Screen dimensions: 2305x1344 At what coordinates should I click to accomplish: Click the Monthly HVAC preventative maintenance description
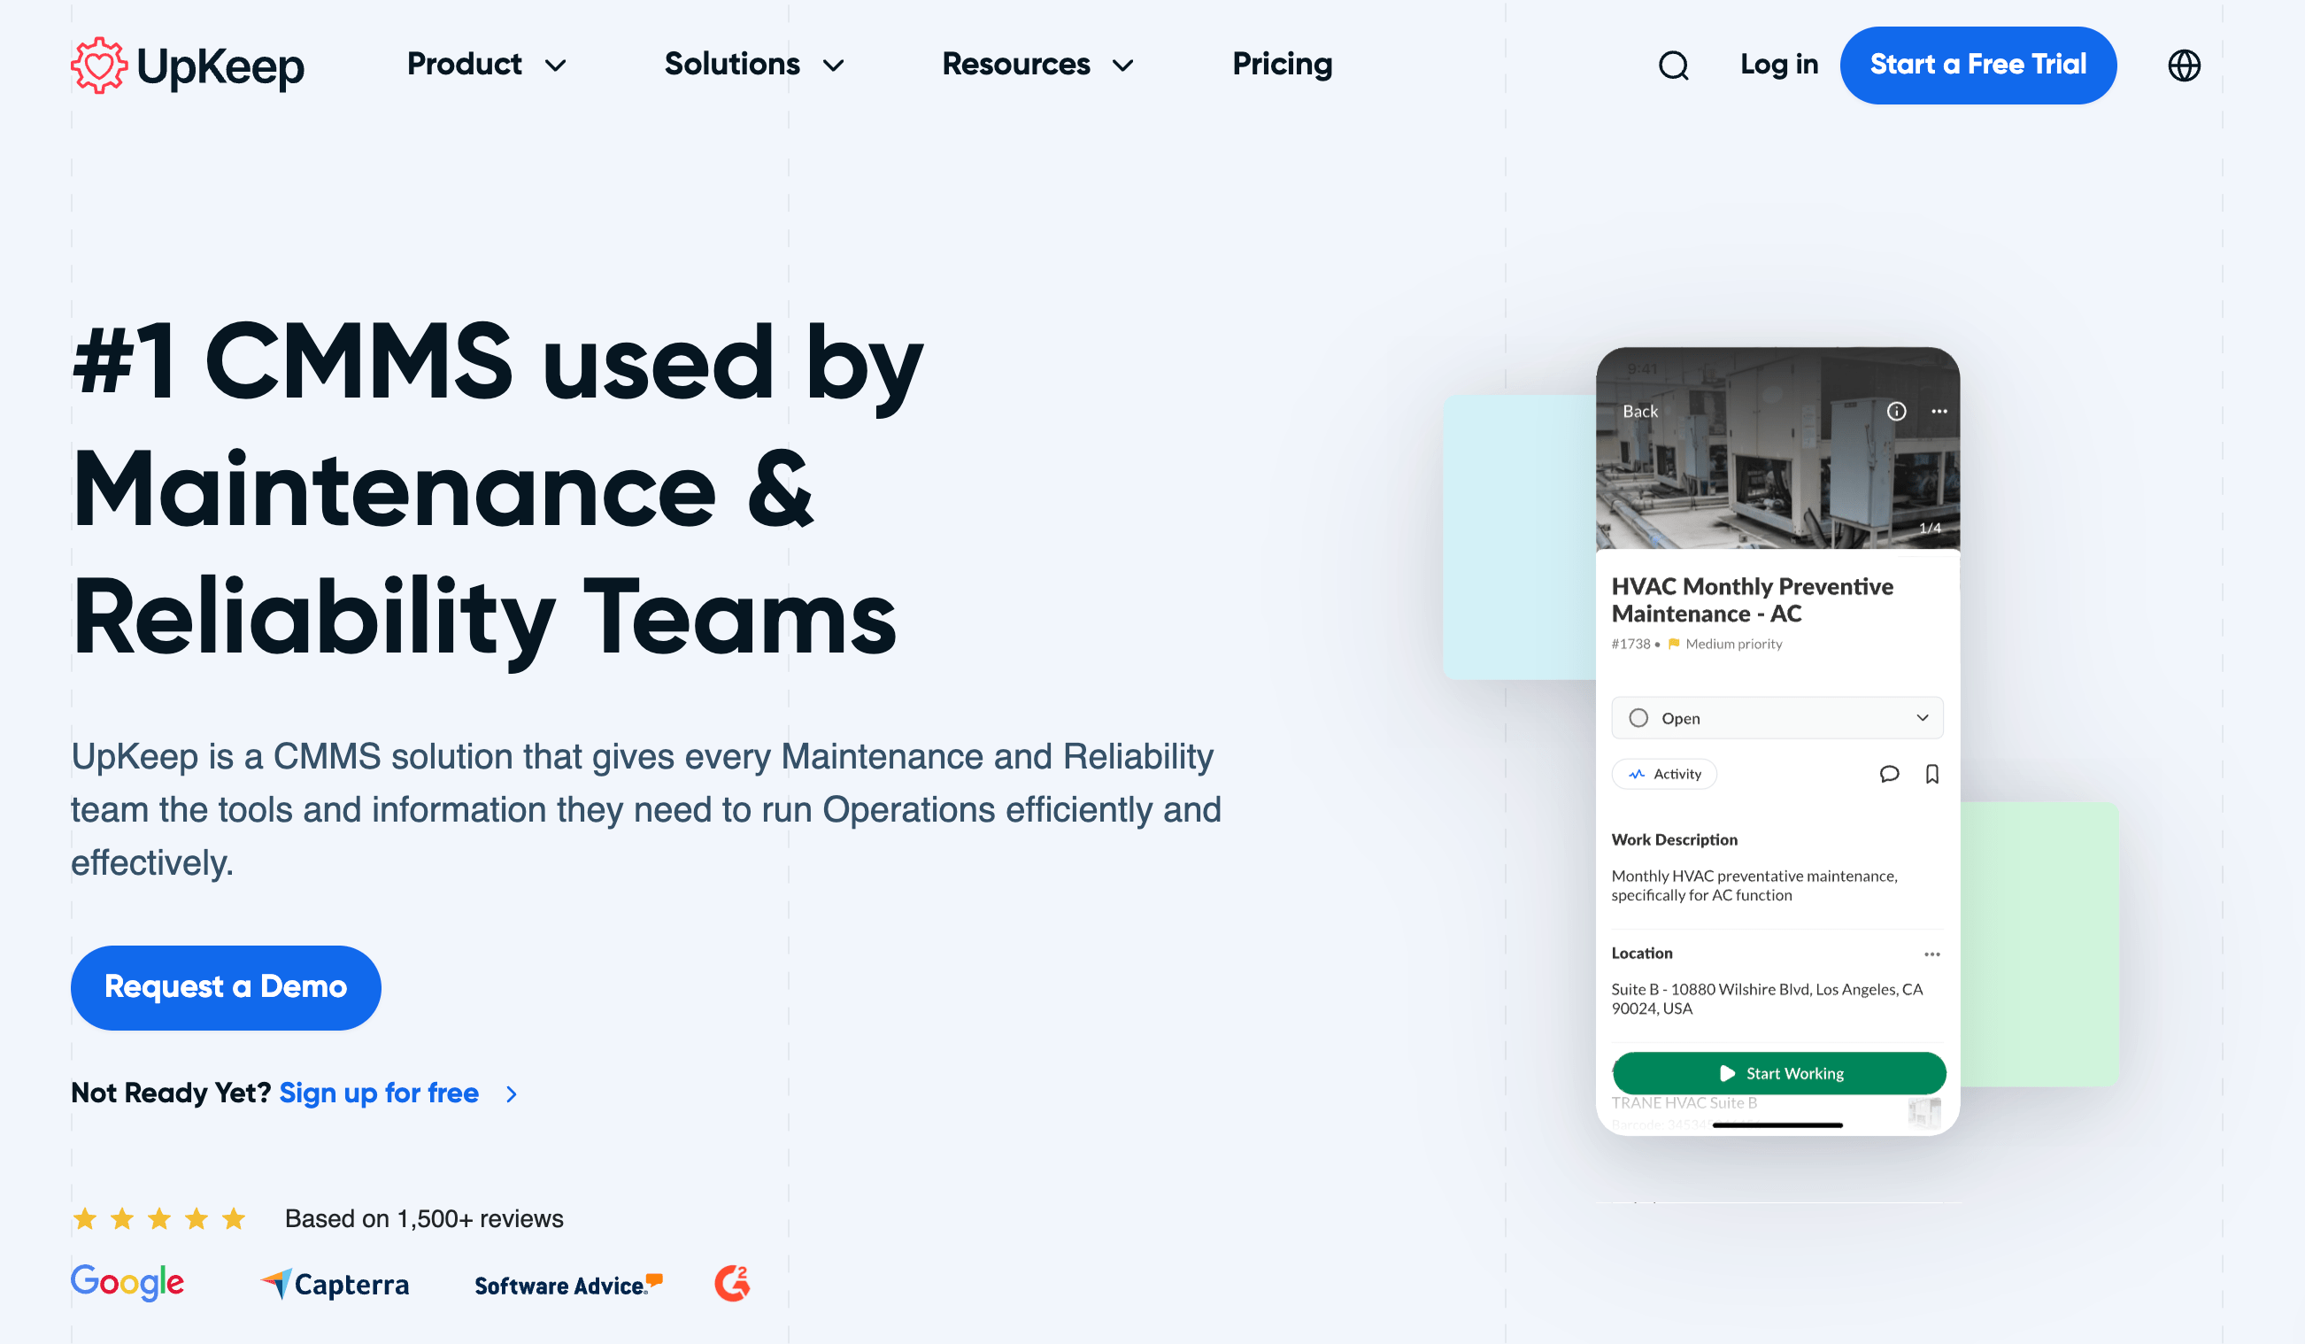click(1754, 885)
